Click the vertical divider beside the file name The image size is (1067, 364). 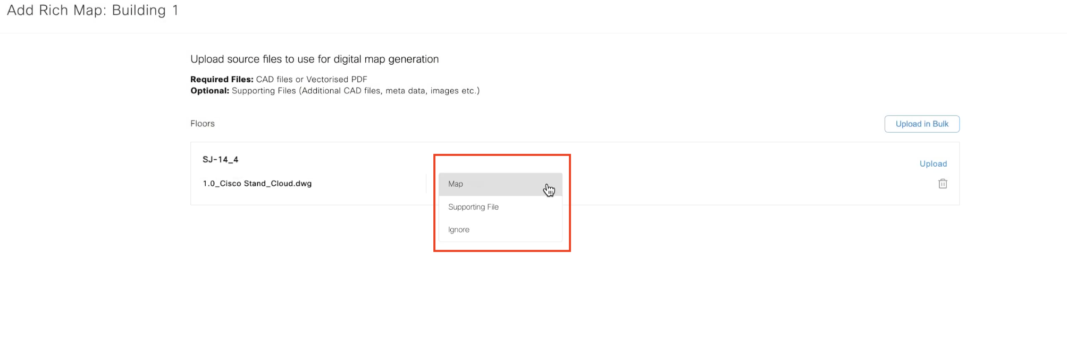[x=426, y=184]
